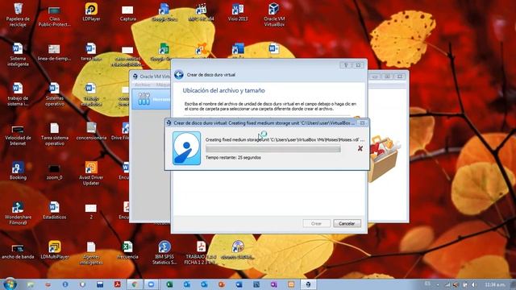The image size is (516, 290).
Task: Click the Tiempo restante: 25 segundos text
Action: (x=233, y=158)
